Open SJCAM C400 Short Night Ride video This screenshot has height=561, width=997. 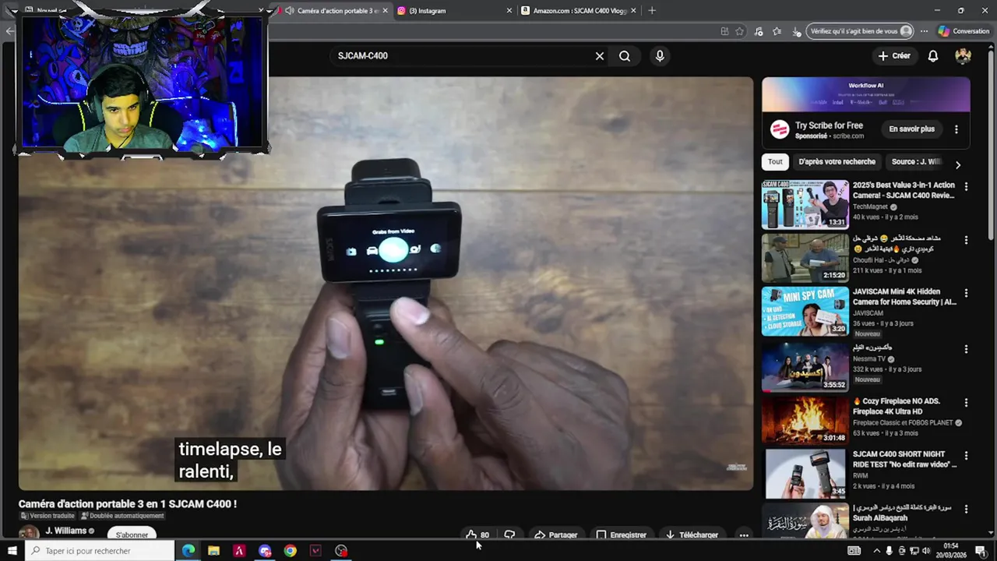(x=805, y=474)
